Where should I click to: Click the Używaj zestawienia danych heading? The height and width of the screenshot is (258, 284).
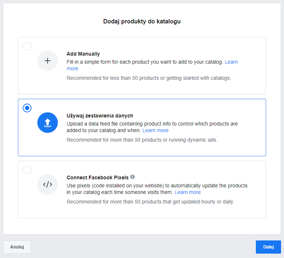tap(100, 116)
